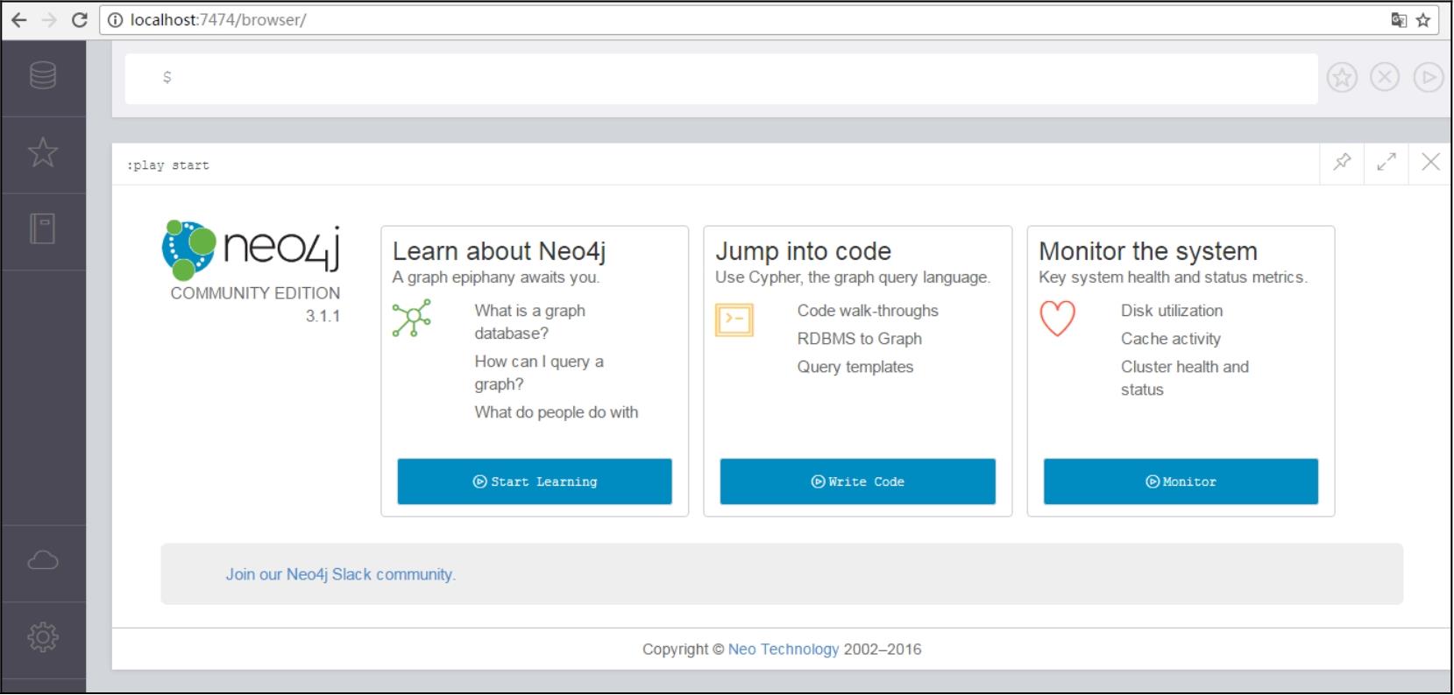The width and height of the screenshot is (1454, 695).
Task: Click 'Code walk-throughs' text
Action: coord(868,311)
